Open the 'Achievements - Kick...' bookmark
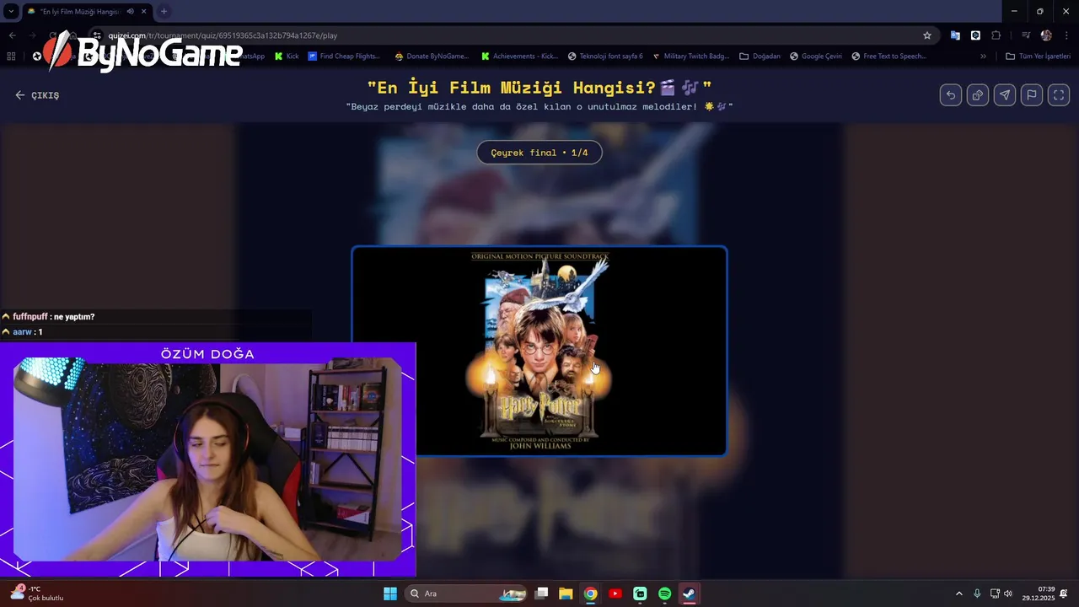 coord(520,56)
